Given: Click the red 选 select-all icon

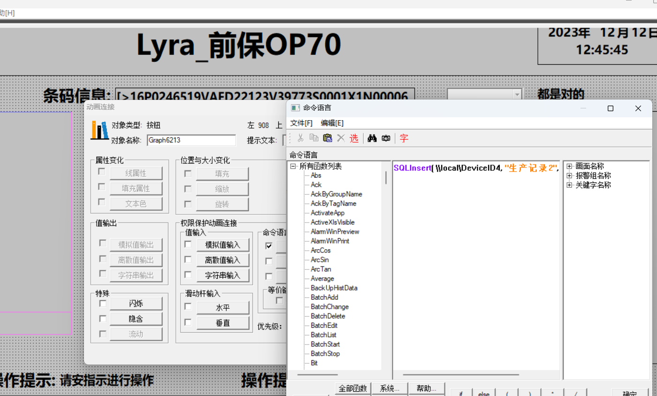Looking at the screenshot, I should [354, 138].
